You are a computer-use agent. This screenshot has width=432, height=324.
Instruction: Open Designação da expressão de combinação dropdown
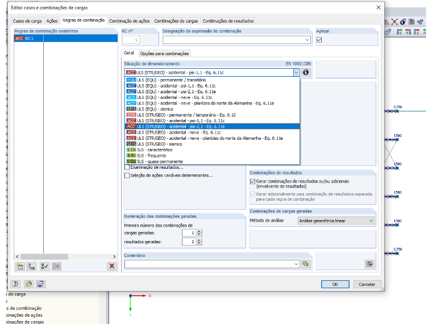[307, 40]
